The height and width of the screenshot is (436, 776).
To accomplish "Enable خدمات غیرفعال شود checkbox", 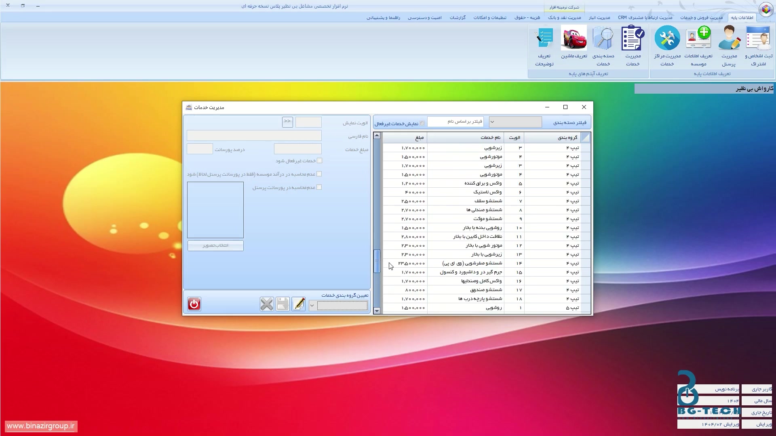I will [x=319, y=161].
